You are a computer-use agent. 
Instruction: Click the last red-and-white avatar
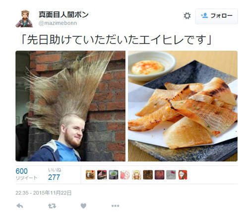coord(183,175)
